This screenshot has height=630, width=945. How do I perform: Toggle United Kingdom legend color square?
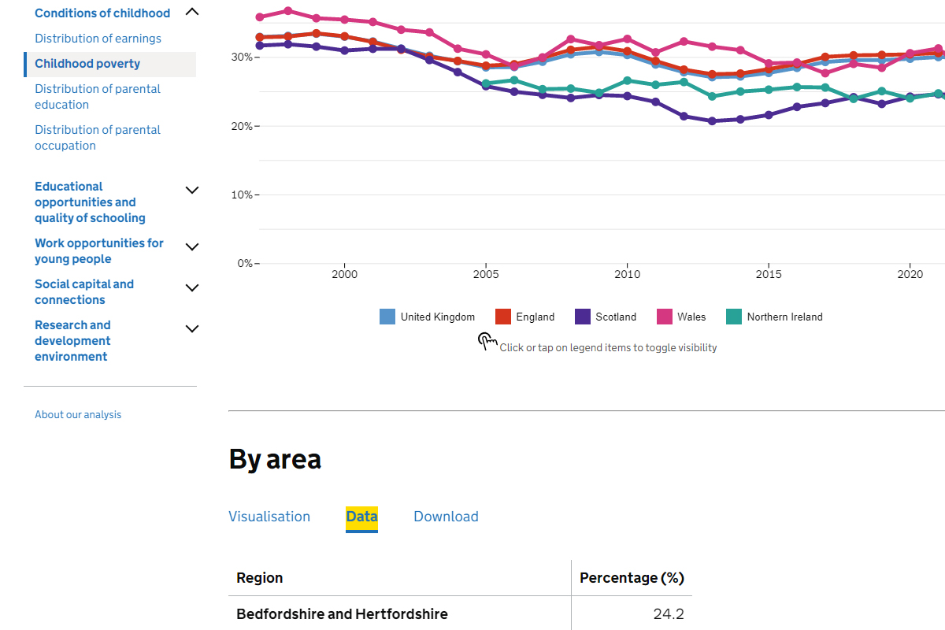click(x=387, y=317)
